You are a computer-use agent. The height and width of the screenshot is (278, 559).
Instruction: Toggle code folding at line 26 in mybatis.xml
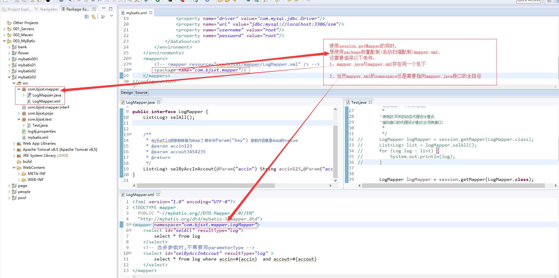coord(130,58)
